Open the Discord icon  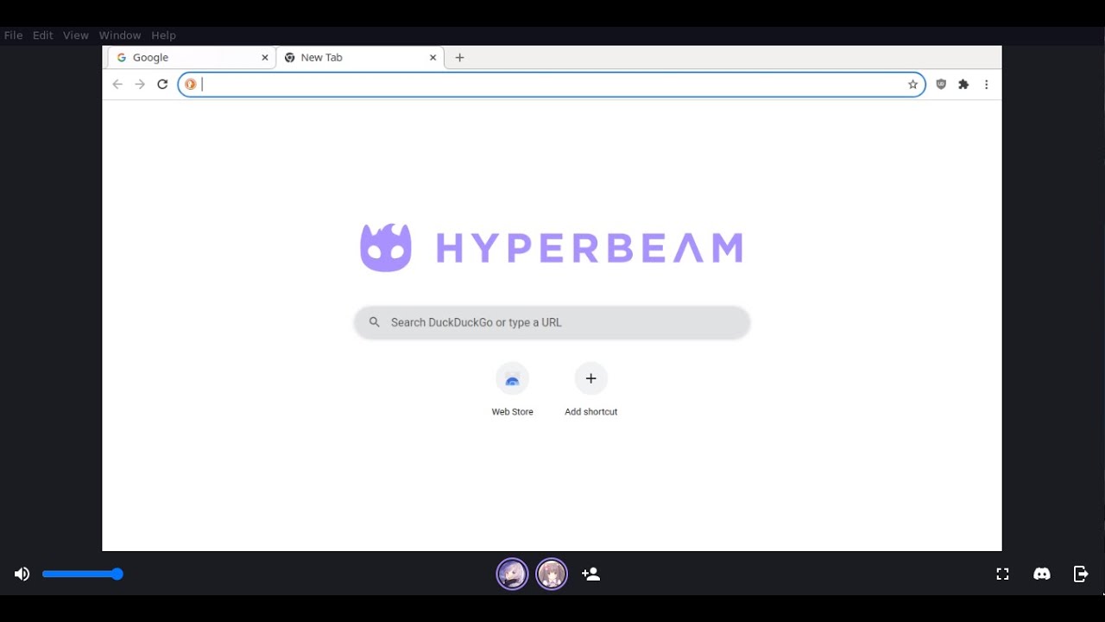[x=1042, y=574]
